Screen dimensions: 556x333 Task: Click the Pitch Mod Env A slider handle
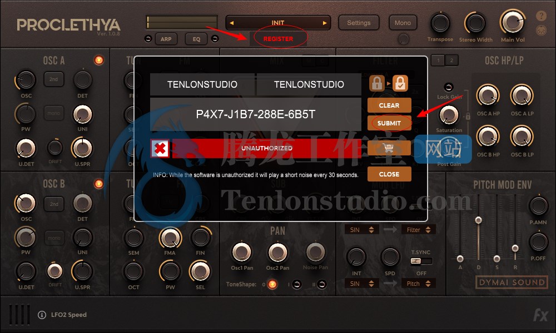[x=460, y=258]
